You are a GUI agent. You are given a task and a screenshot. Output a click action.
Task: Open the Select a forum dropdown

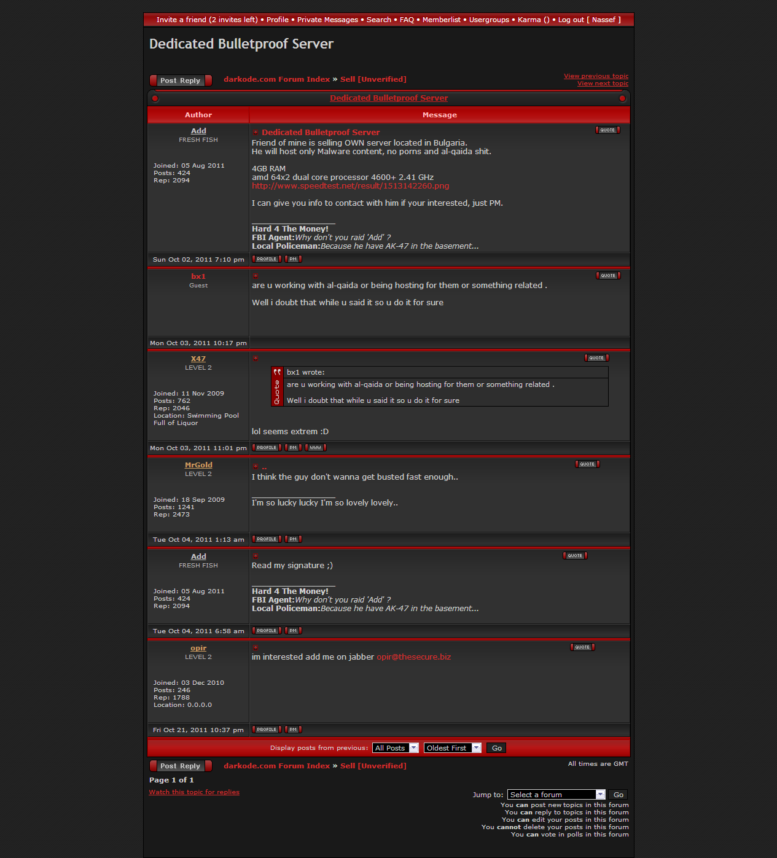[x=556, y=795]
